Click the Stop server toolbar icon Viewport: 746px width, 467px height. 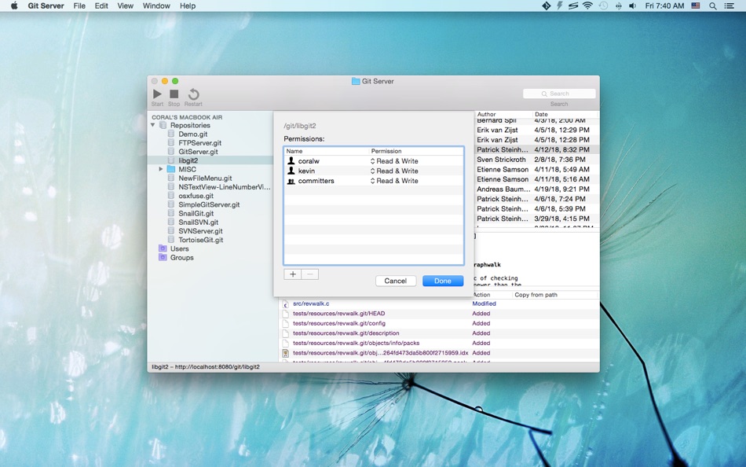click(174, 94)
